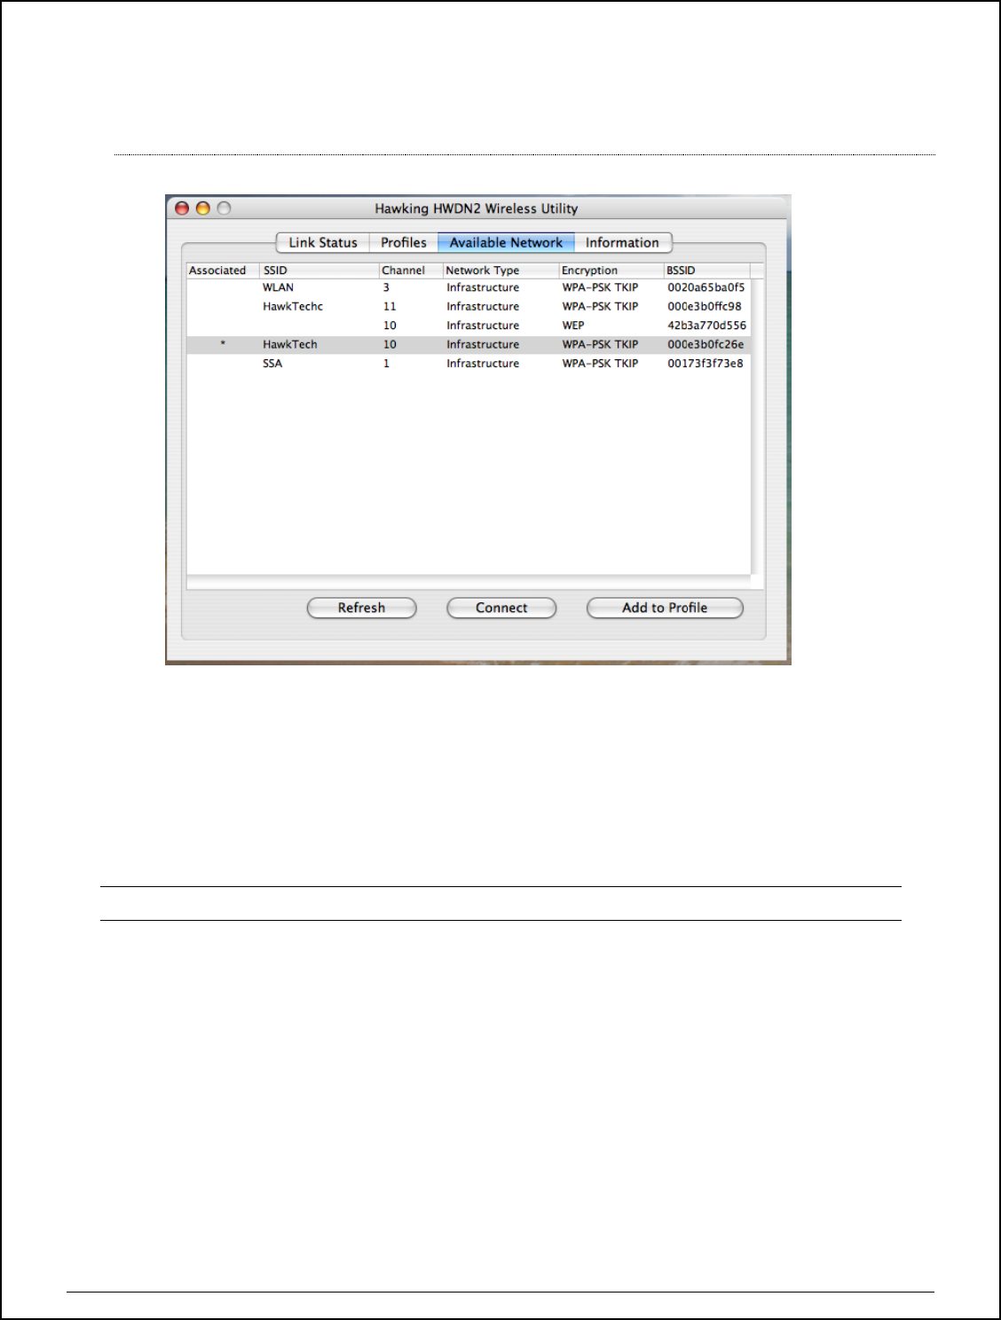Image resolution: width=1001 pixels, height=1320 pixels.
Task: Click BSSID 42b3a770d556 cell
Action: pyautogui.click(x=707, y=326)
